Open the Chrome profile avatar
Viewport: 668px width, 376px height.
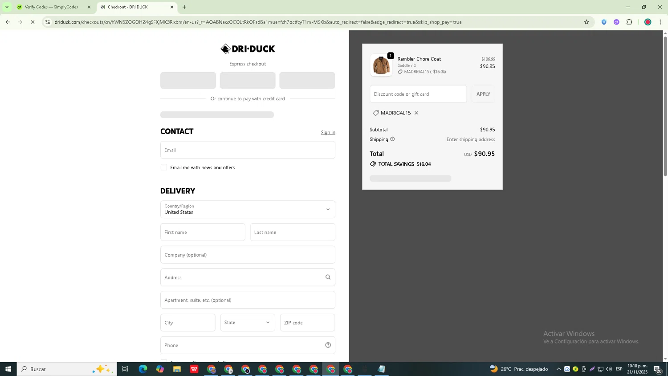point(648,22)
